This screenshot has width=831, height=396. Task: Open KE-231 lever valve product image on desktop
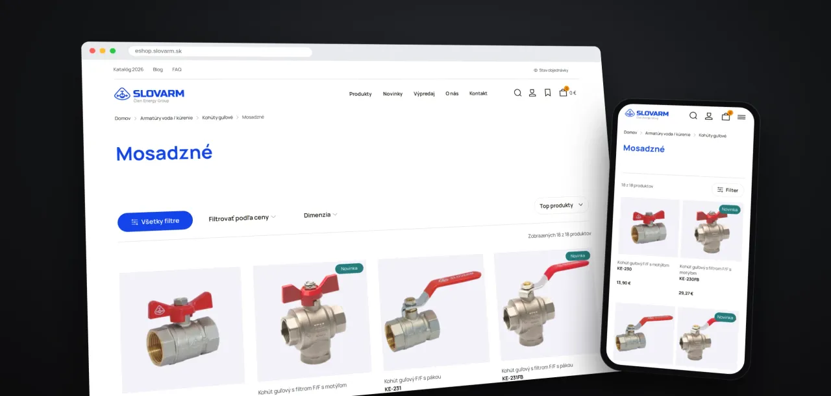tap(433, 312)
